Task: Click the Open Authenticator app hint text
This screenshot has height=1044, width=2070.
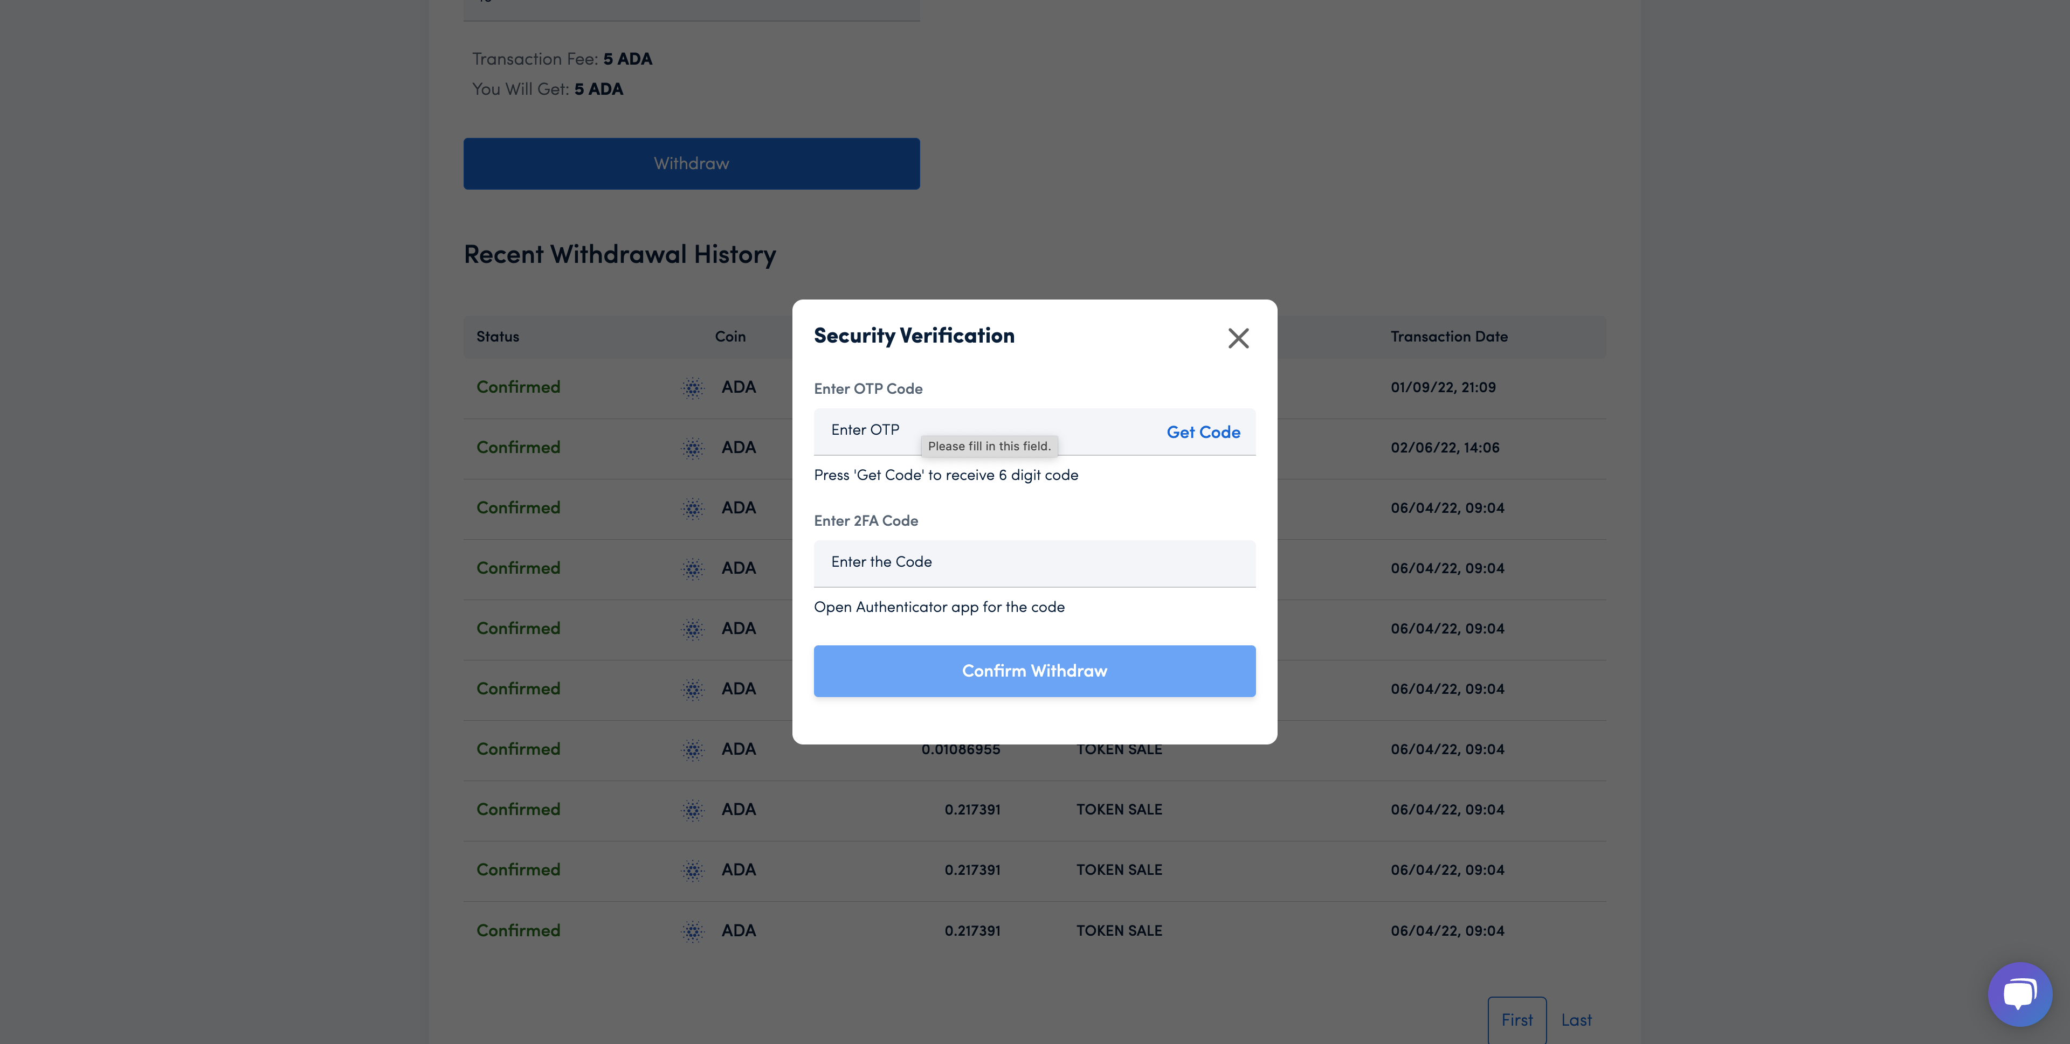Action: pyautogui.click(x=939, y=607)
